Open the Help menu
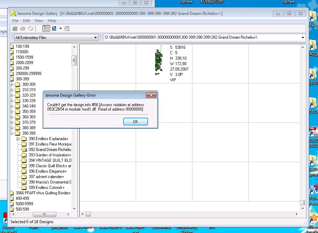Image resolution: width=318 pixels, height=233 pixels. [52, 21]
